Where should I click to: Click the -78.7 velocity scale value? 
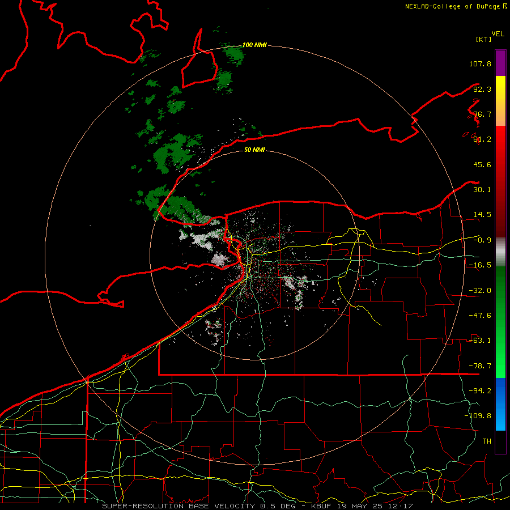tap(480, 366)
